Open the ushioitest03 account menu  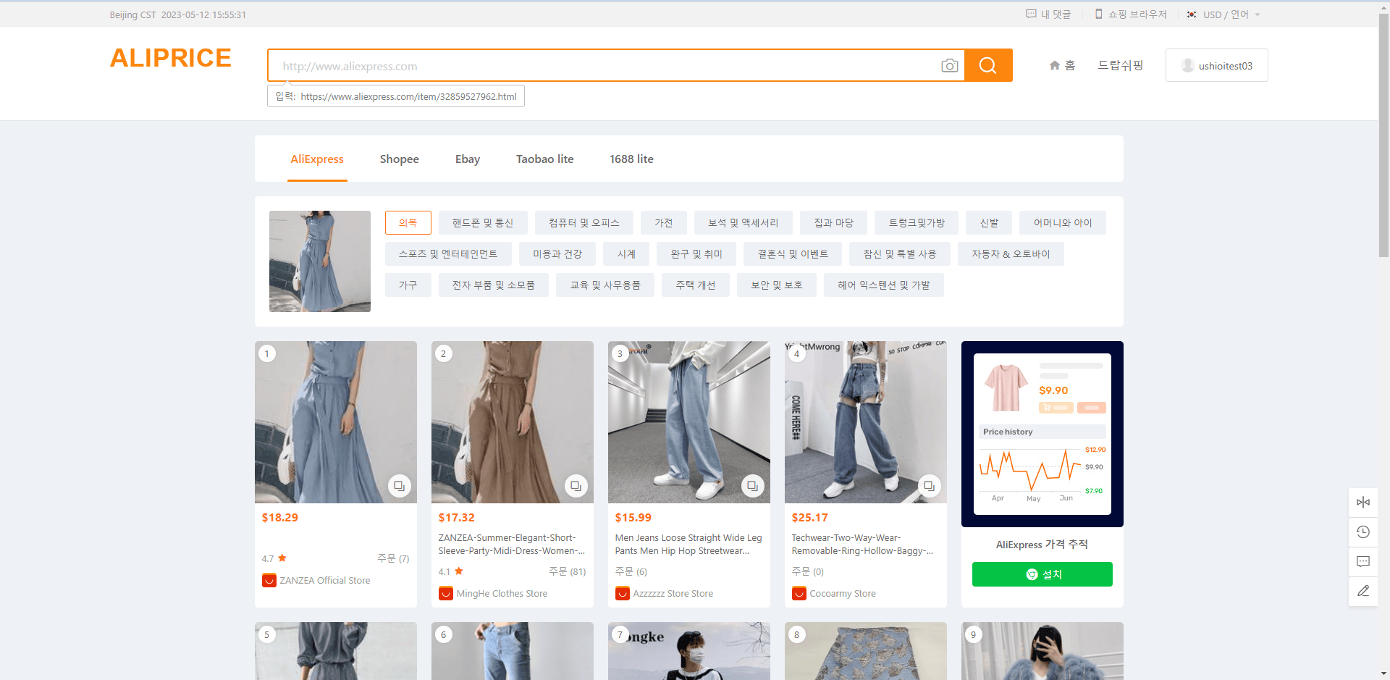[x=1216, y=65]
